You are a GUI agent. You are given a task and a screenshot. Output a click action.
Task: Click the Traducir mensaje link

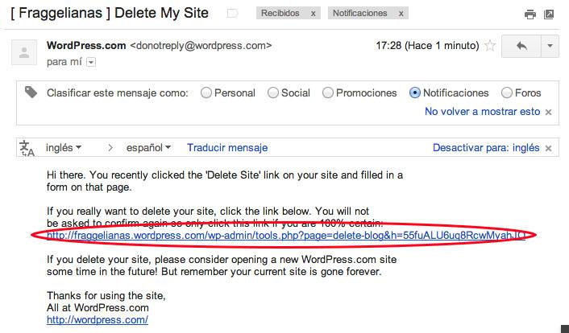point(226,148)
